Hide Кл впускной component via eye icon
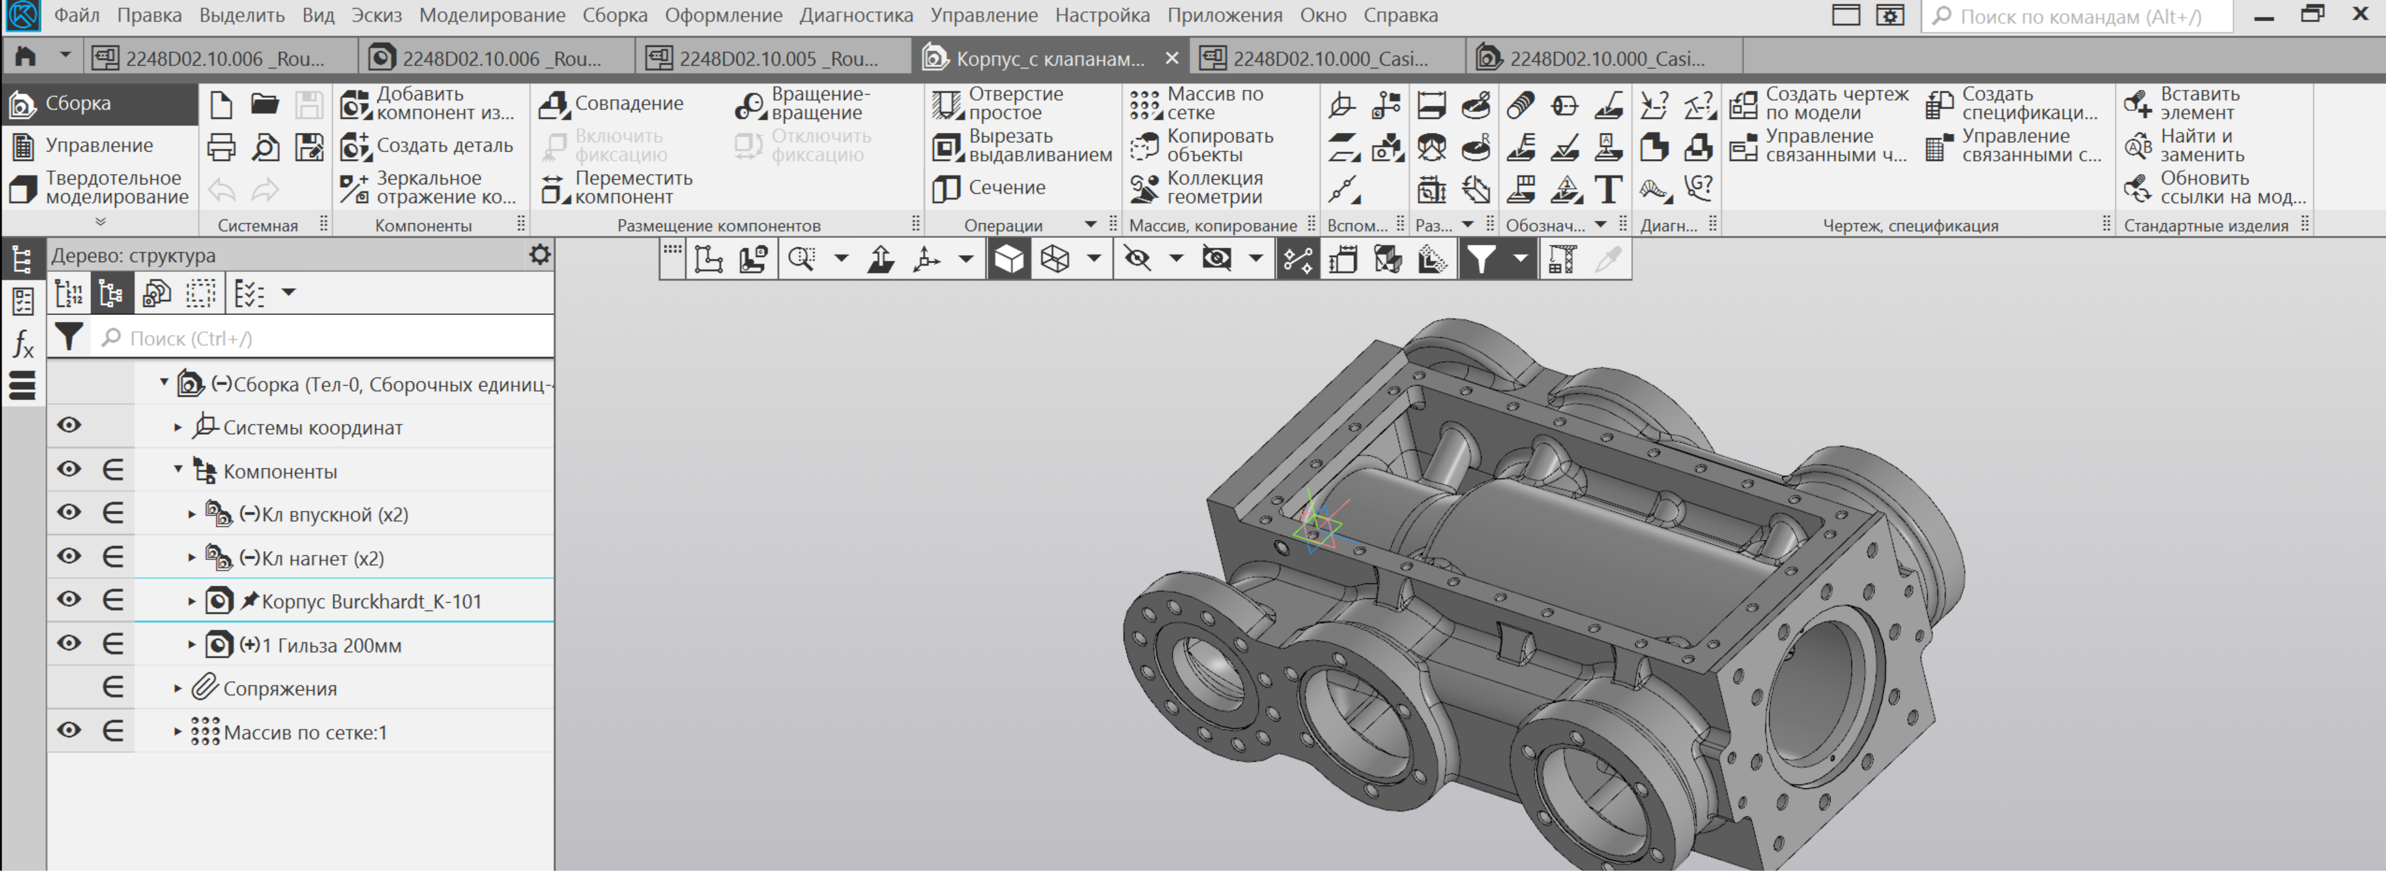Screen dimensions: 2386x872 point(69,513)
